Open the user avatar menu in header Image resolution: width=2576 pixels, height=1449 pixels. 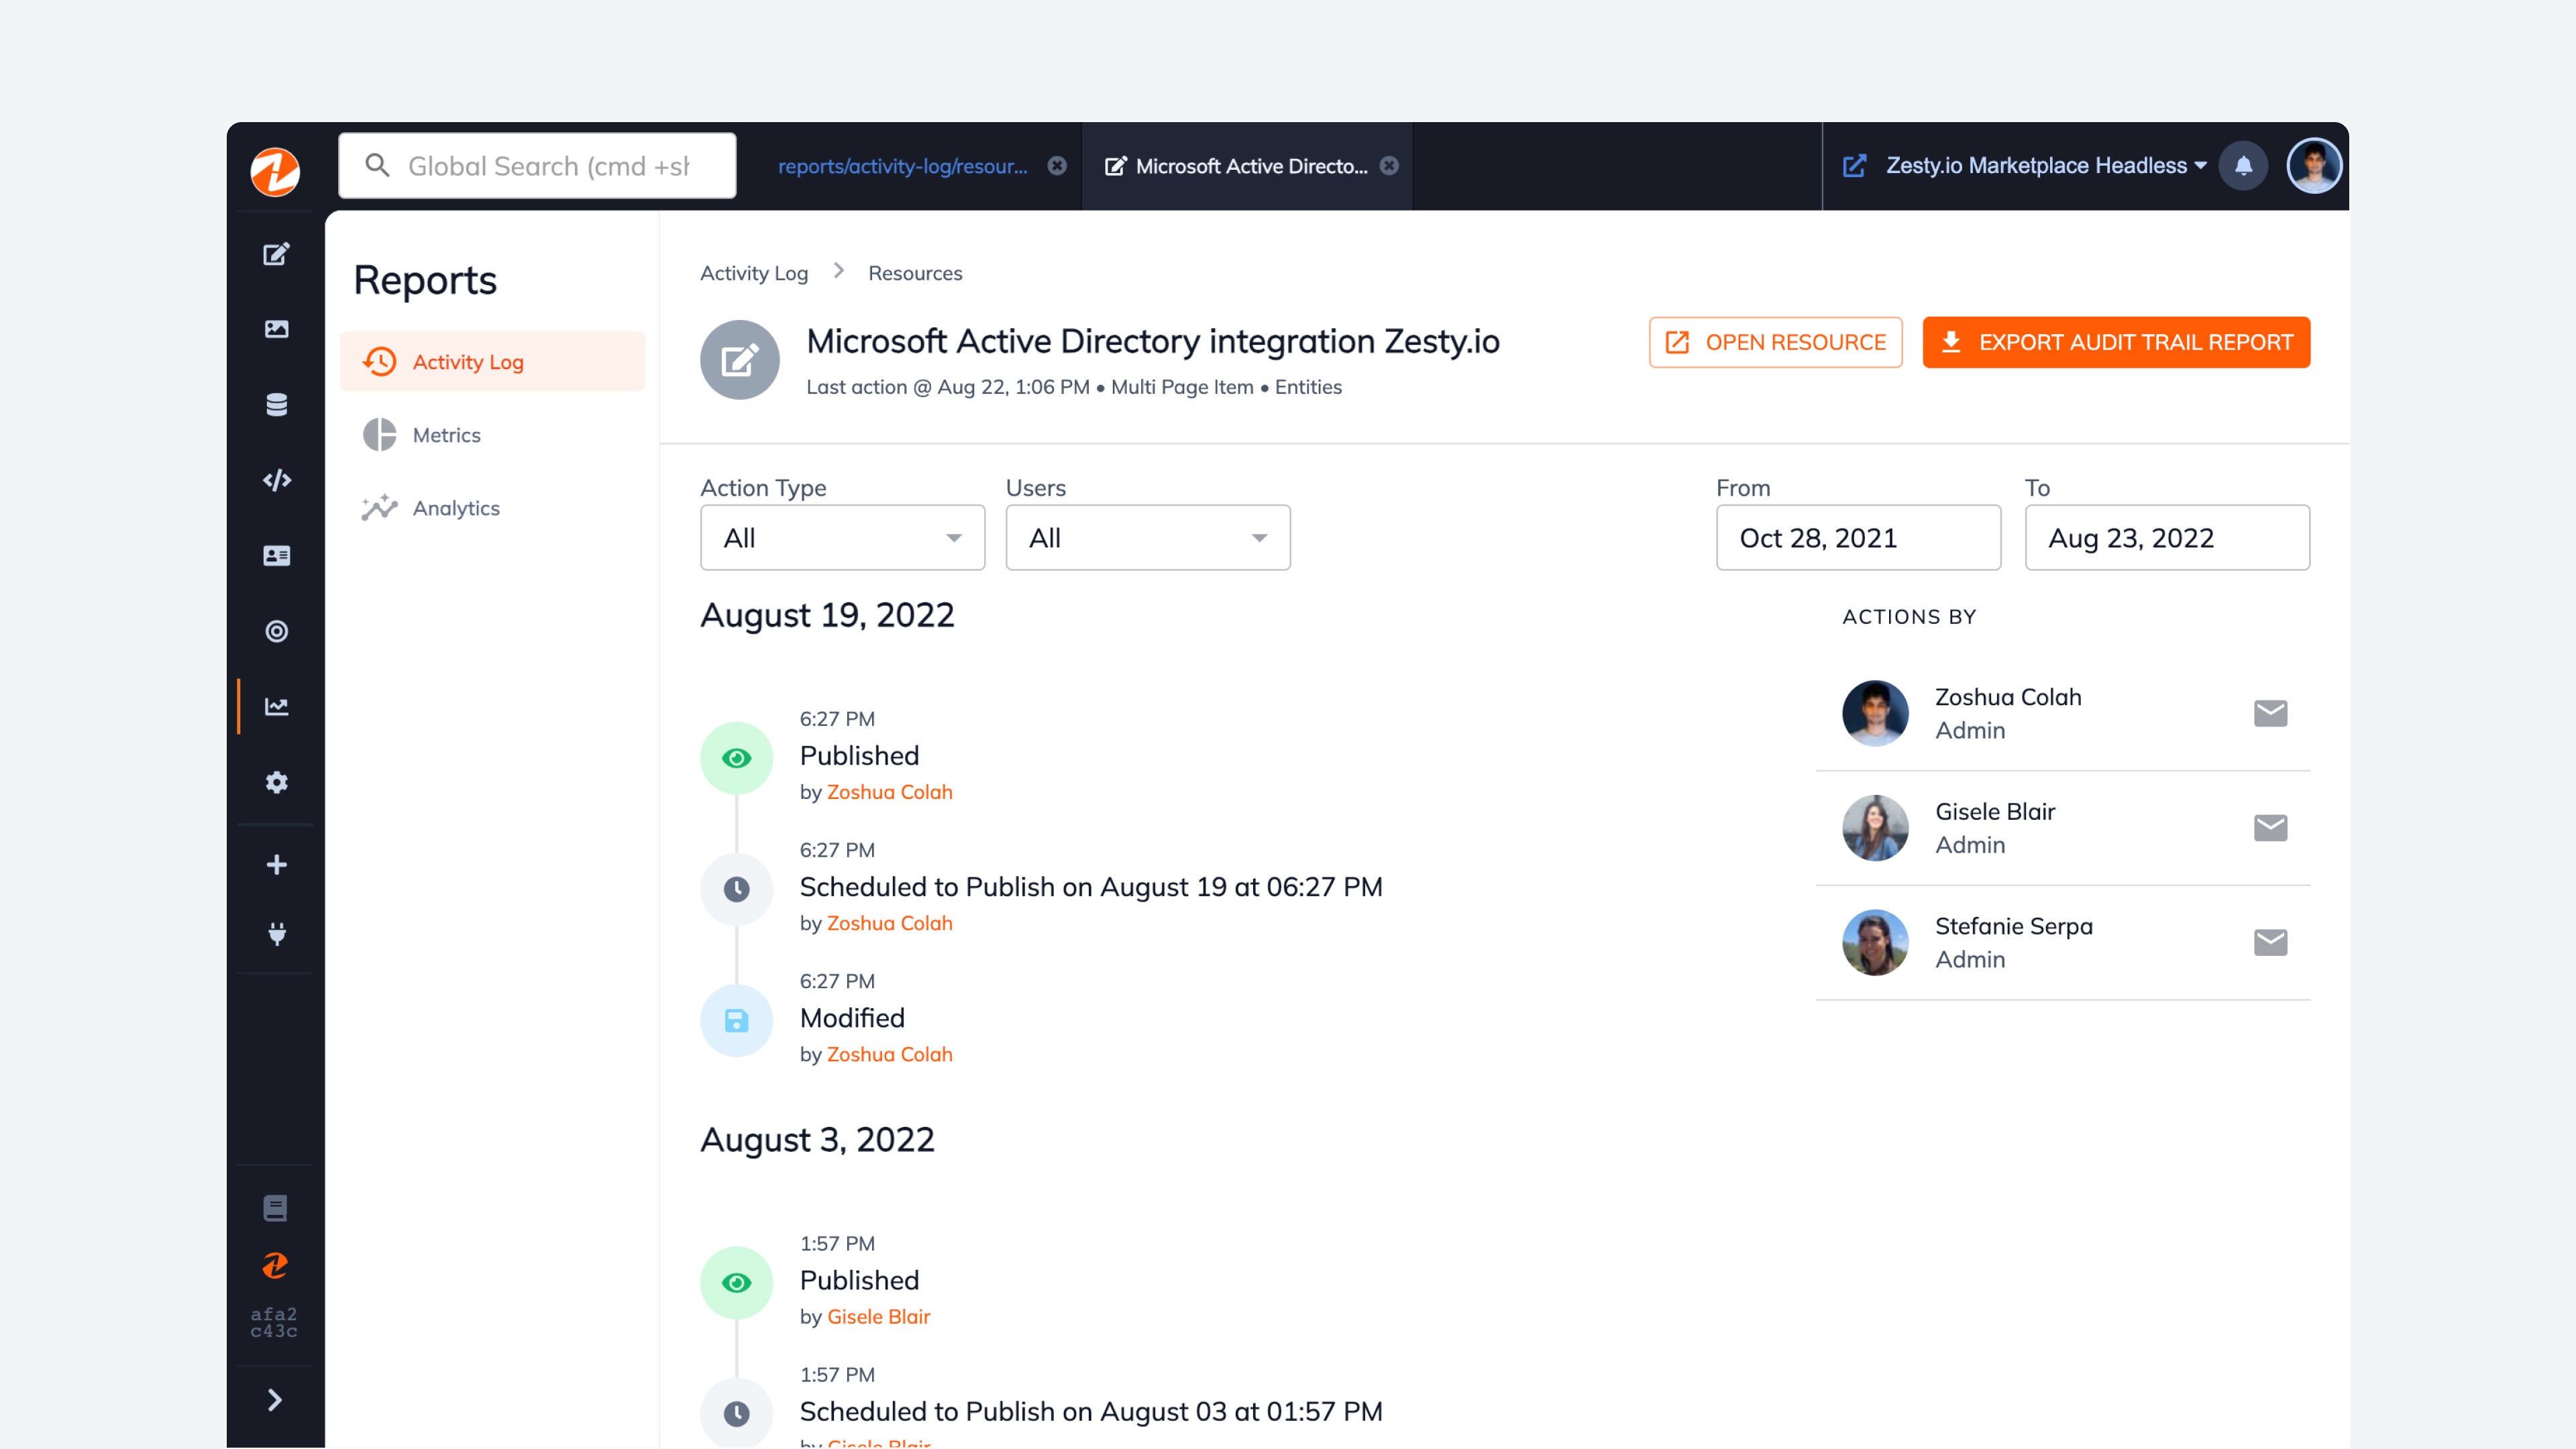click(2314, 166)
